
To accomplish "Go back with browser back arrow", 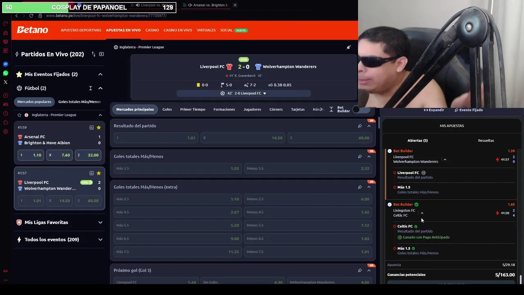I will (x=16, y=16).
